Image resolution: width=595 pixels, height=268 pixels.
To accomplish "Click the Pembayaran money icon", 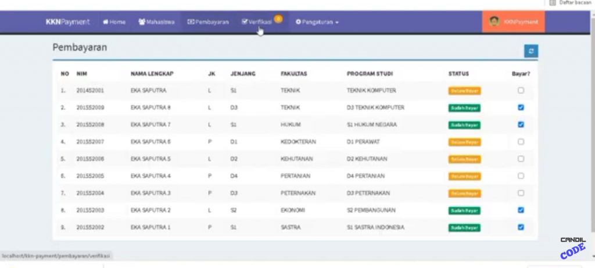I will tap(190, 22).
